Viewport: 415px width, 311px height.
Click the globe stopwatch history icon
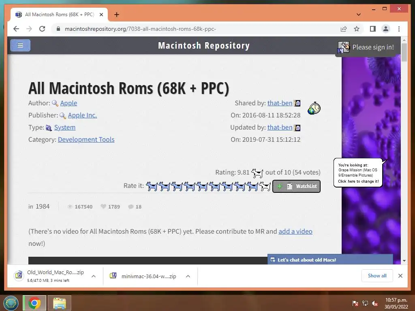tap(314, 108)
